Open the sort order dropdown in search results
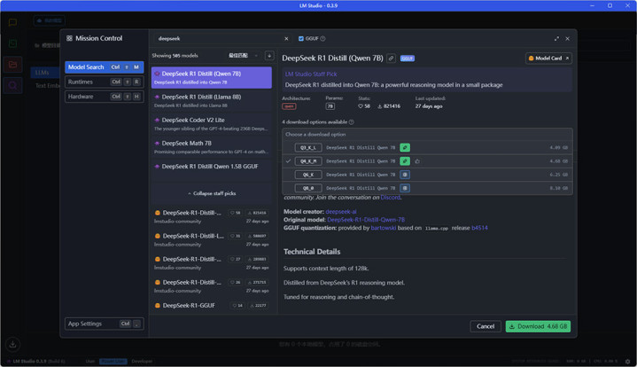 click(x=243, y=56)
